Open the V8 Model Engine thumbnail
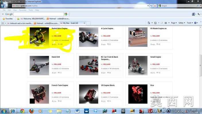Image resolution: width=202 pixels, height=114 pixels. pos(138,37)
